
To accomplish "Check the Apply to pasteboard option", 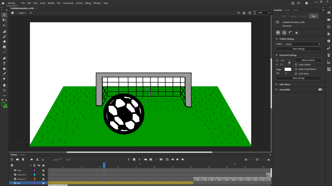I will [x=296, y=69].
